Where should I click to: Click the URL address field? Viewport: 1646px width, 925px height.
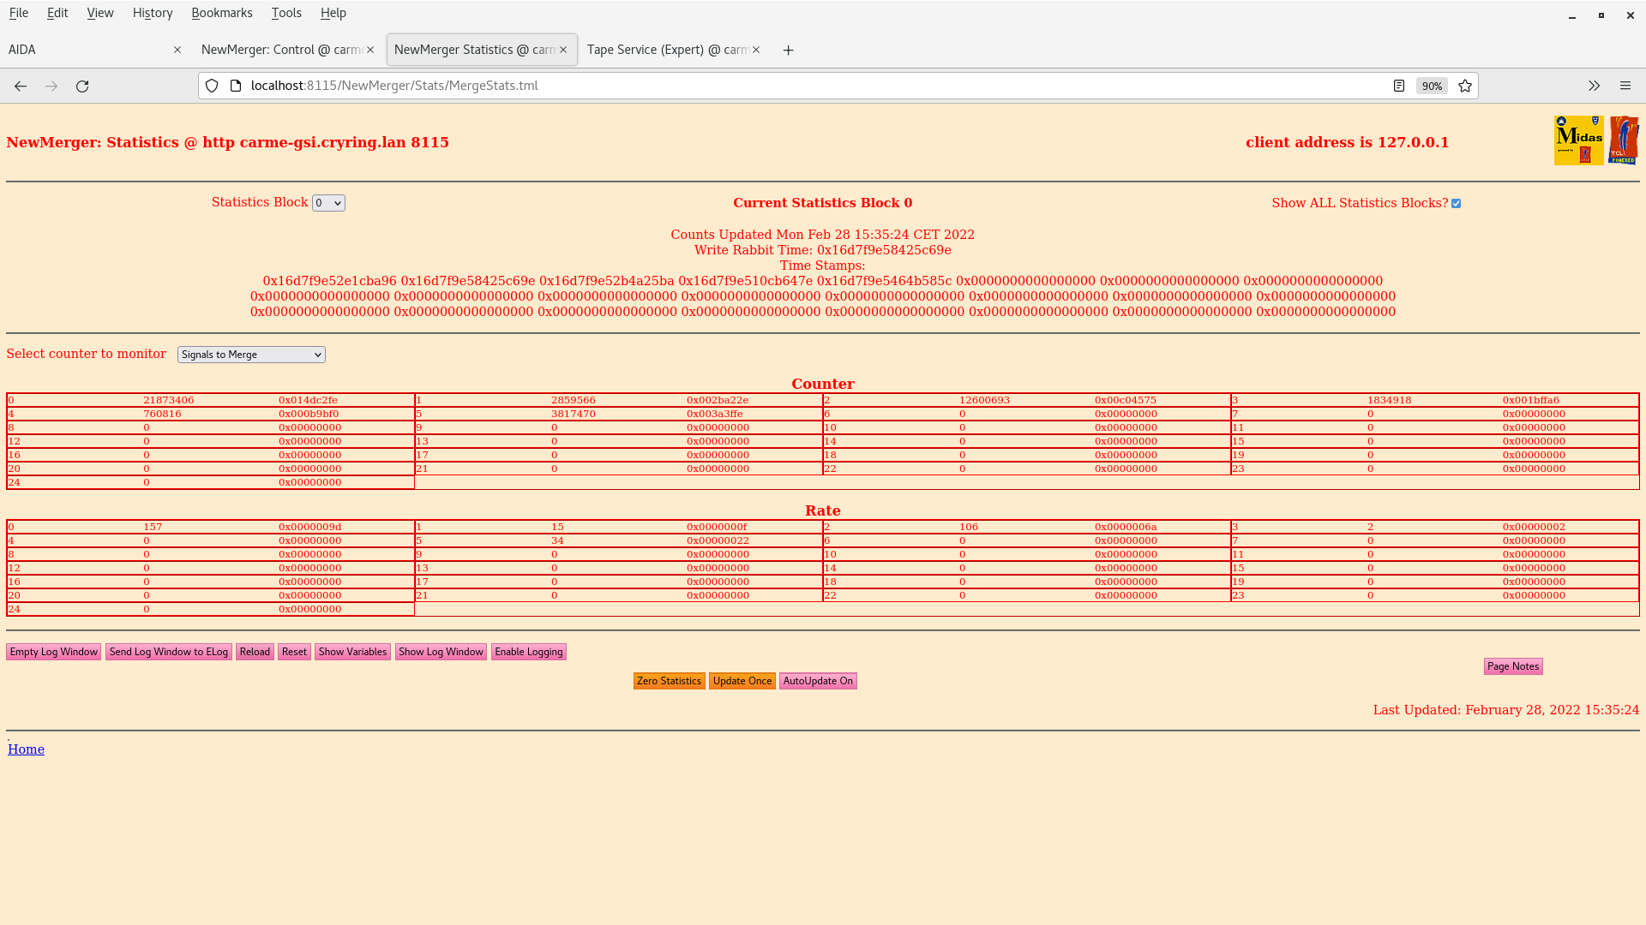pos(772,86)
